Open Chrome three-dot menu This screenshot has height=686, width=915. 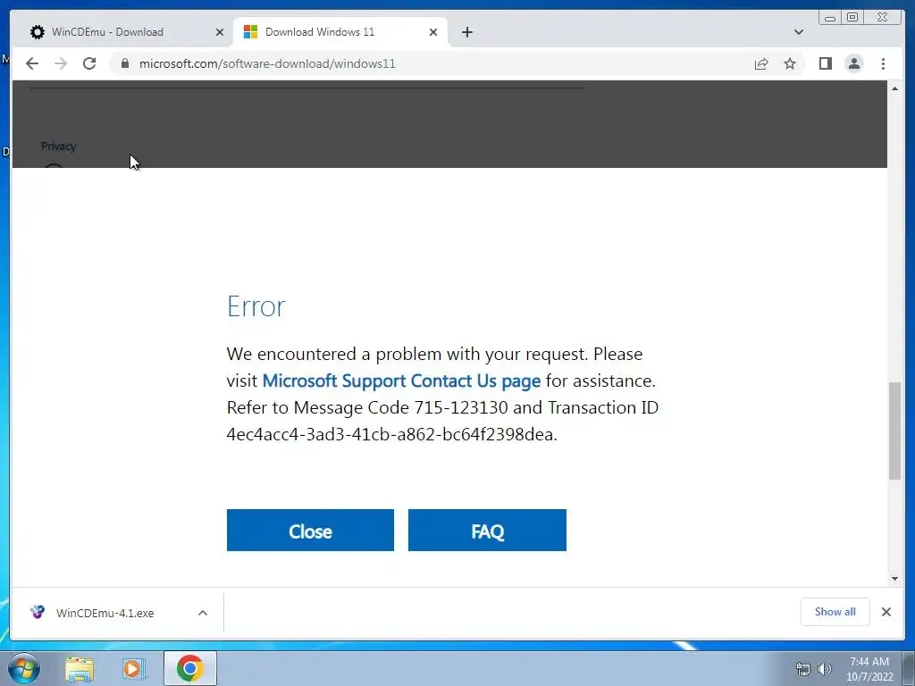tap(883, 63)
